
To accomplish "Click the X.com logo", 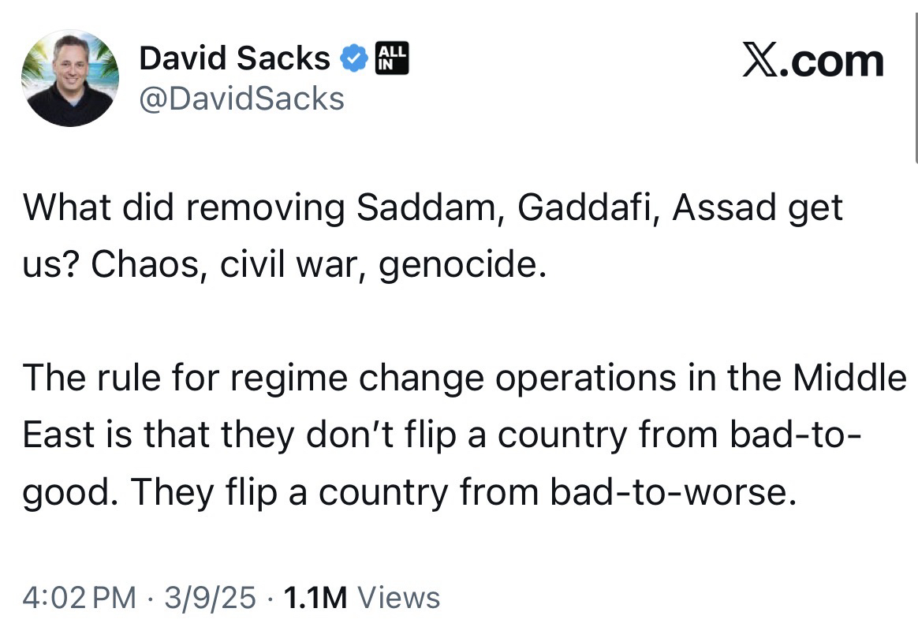I will (x=813, y=62).
